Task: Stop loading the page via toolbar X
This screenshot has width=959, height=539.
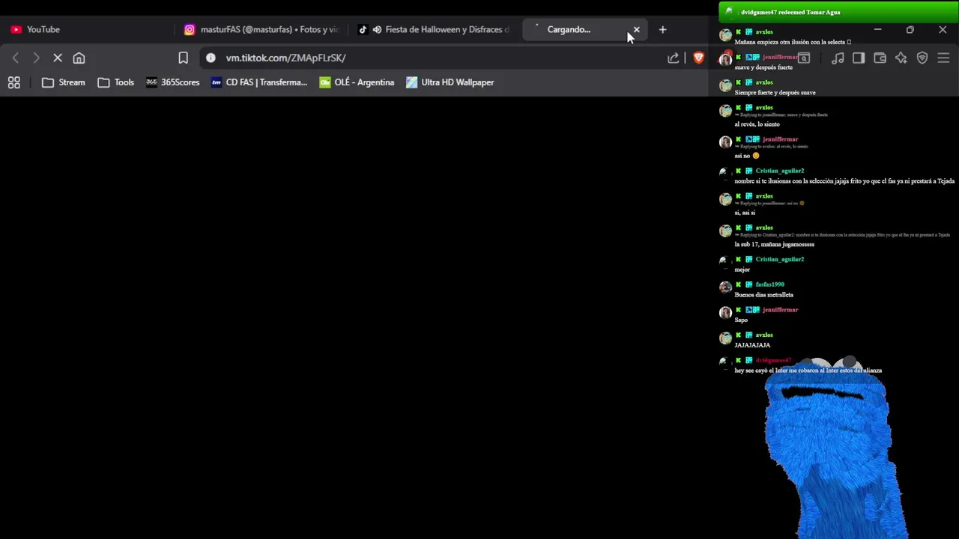Action: pos(58,58)
